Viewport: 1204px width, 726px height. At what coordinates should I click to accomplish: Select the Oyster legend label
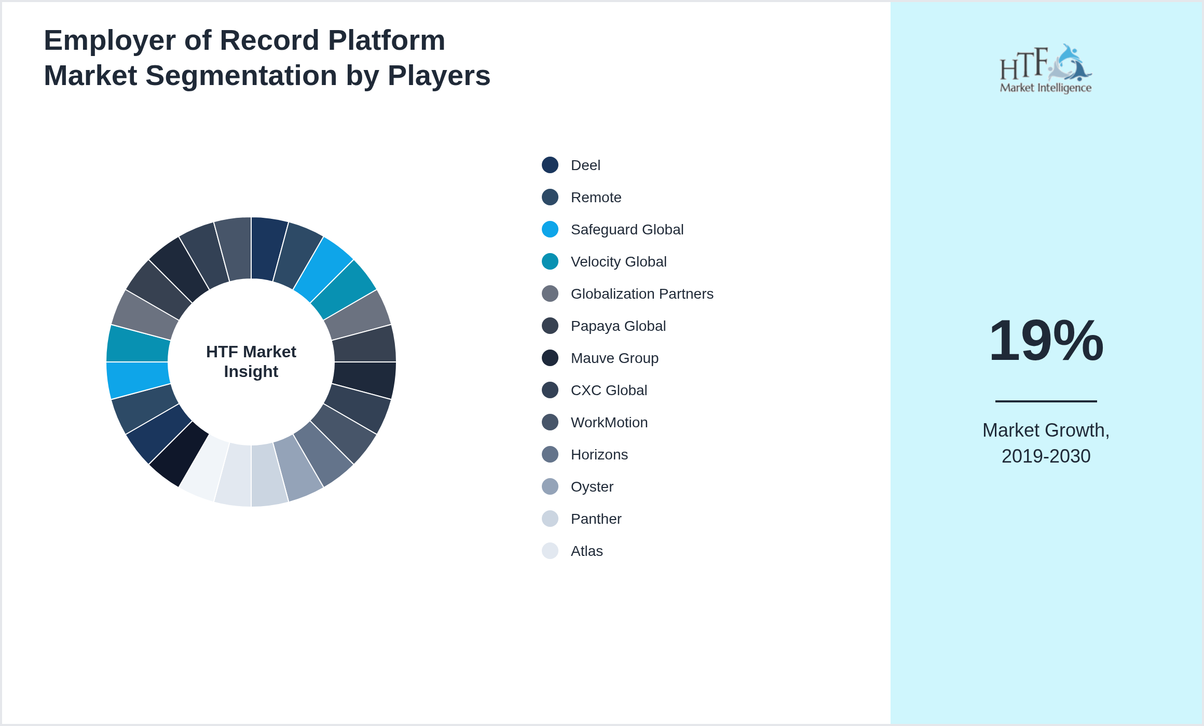pos(592,486)
